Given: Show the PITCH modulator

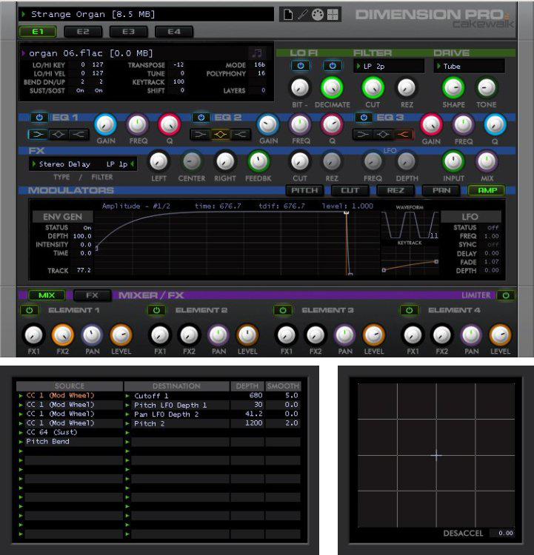Looking at the screenshot, I should (x=304, y=190).
